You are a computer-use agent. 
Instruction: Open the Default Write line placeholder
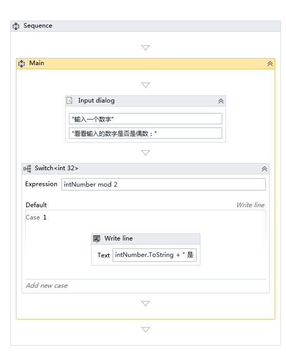click(250, 205)
